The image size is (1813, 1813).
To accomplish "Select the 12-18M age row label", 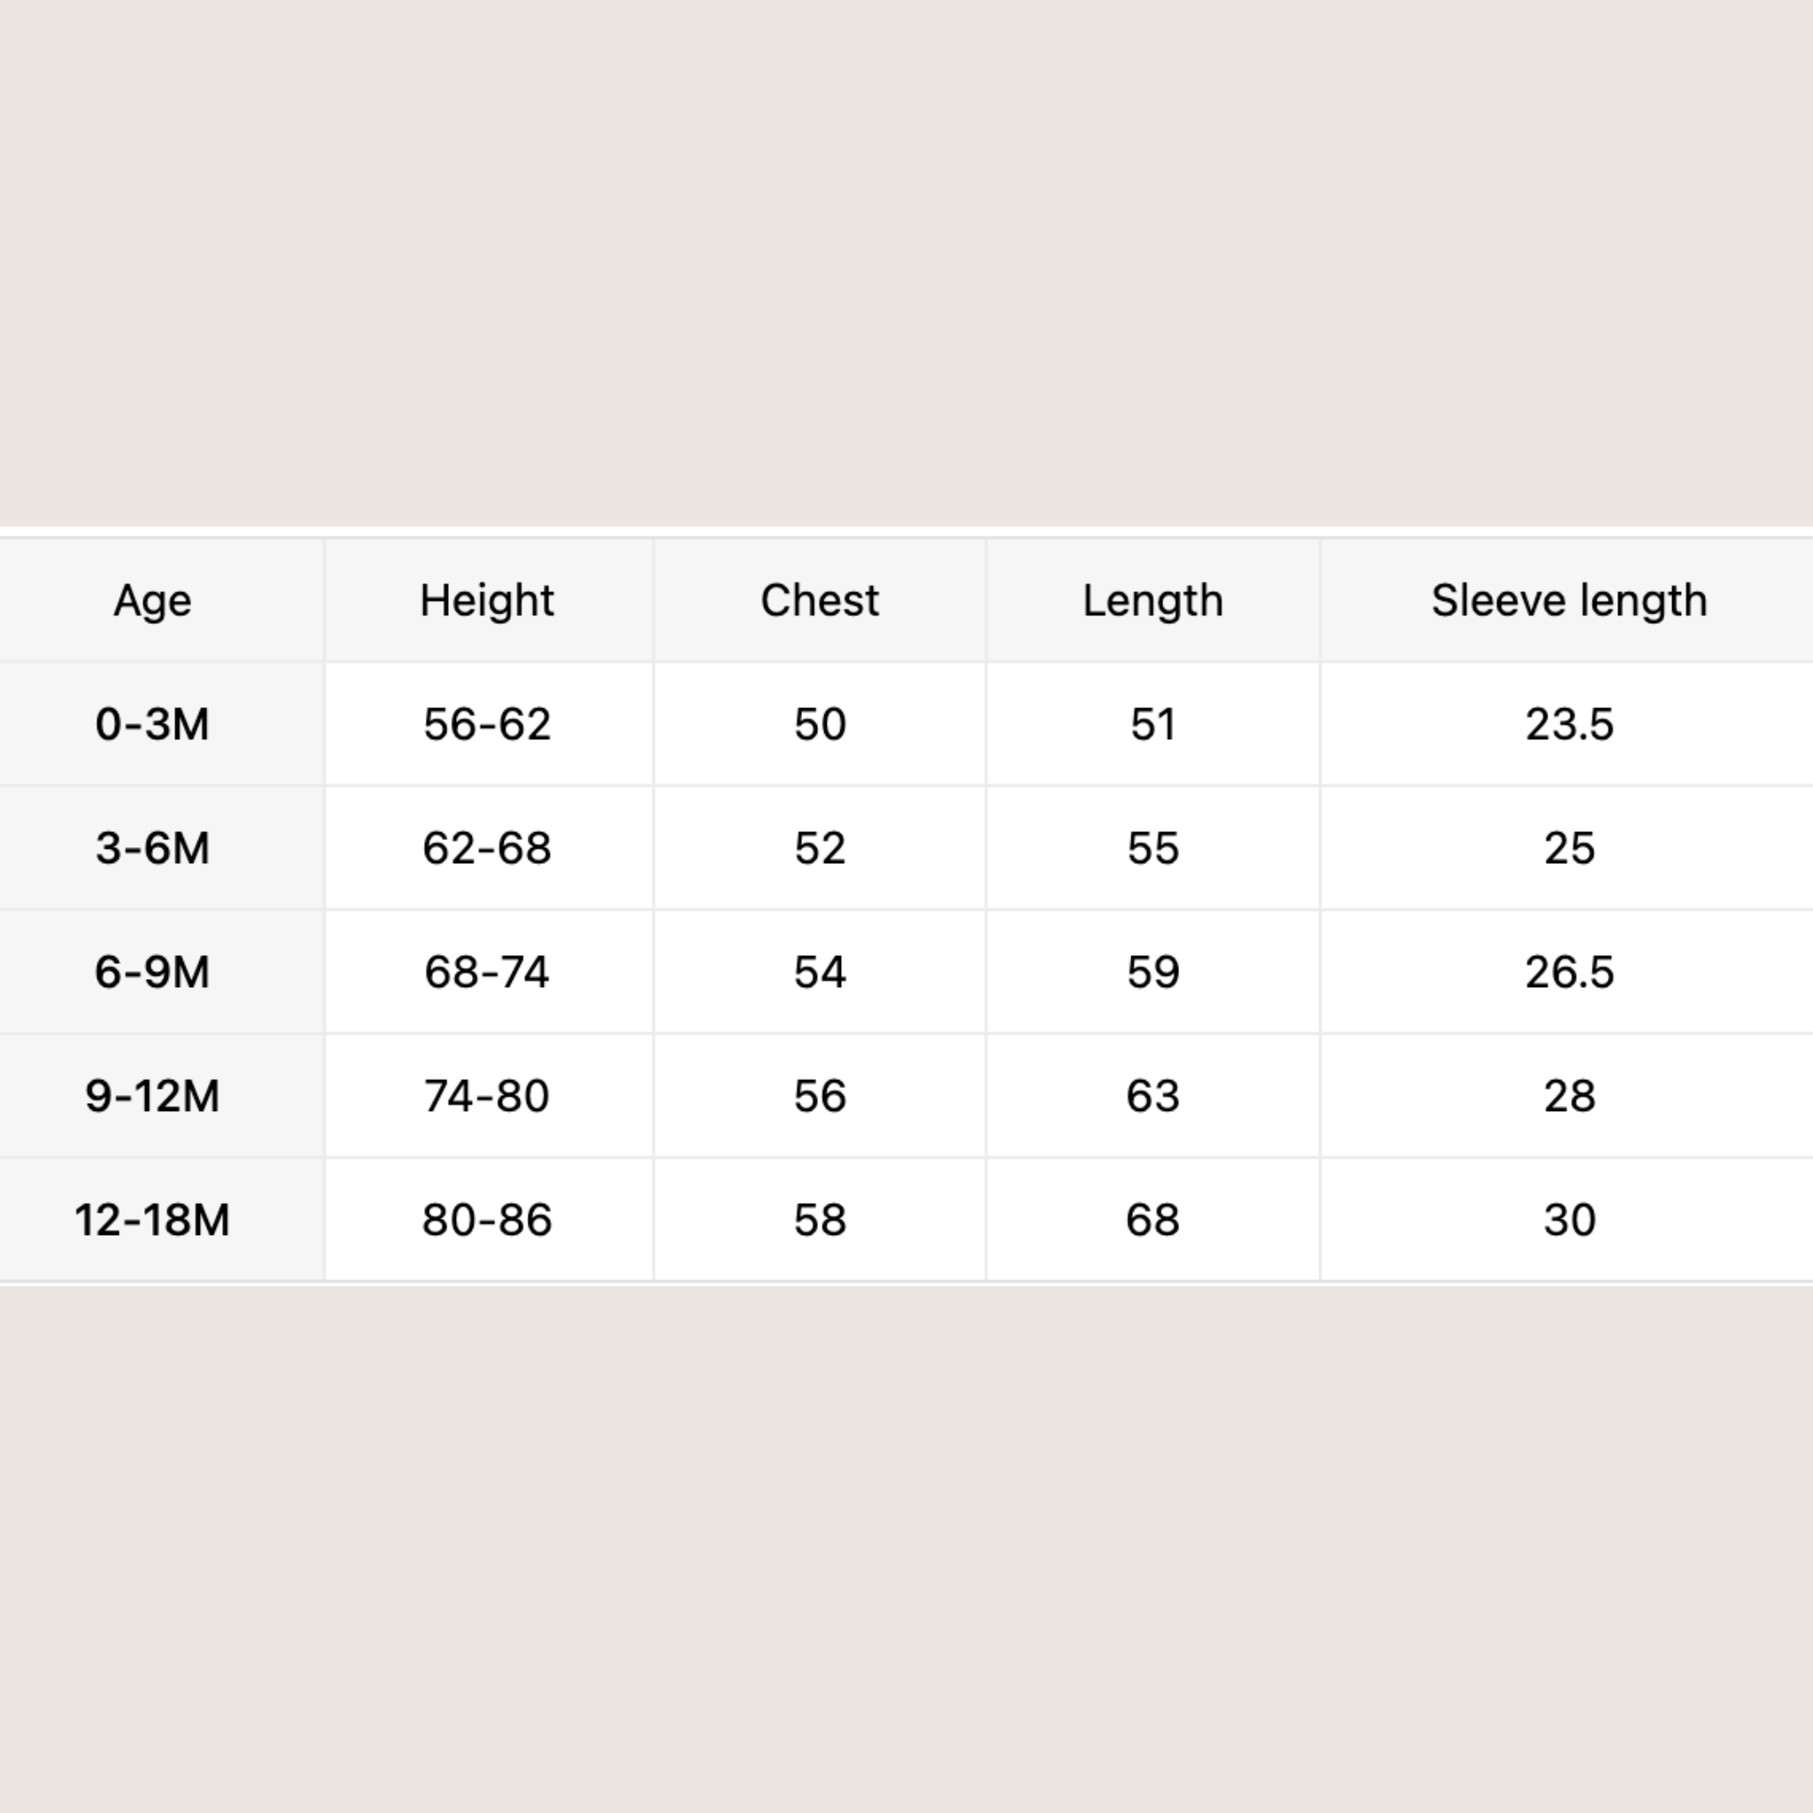I will [152, 1220].
